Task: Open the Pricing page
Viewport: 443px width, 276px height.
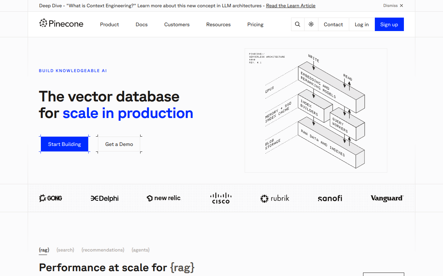Action: (255, 24)
